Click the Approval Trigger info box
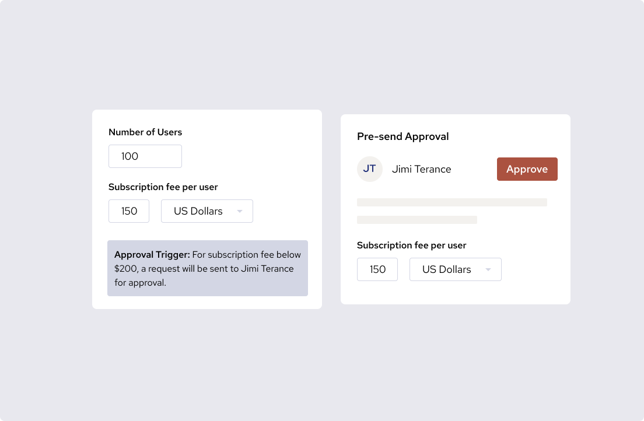This screenshot has width=644, height=421. pyautogui.click(x=207, y=268)
